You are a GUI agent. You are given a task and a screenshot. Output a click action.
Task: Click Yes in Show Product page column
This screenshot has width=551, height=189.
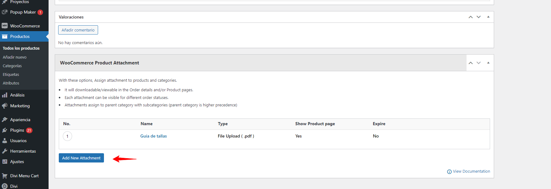click(299, 136)
